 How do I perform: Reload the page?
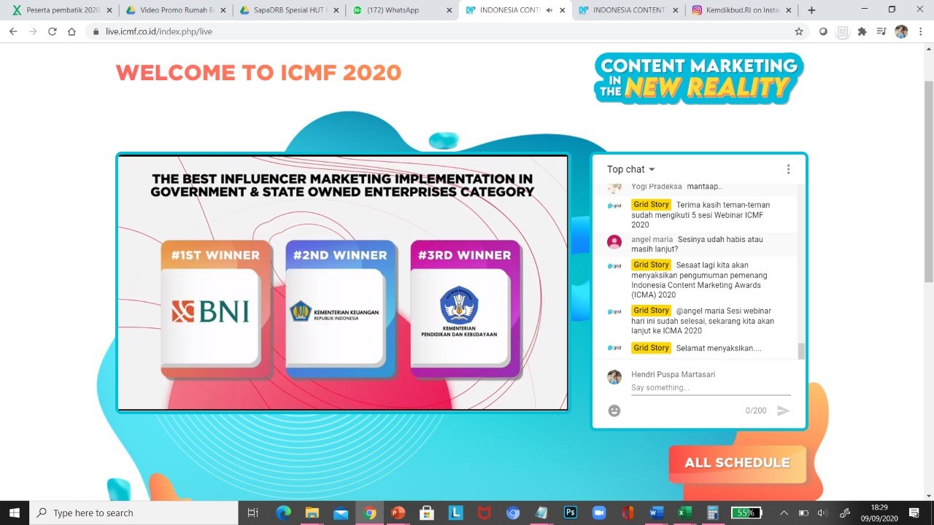click(x=52, y=31)
